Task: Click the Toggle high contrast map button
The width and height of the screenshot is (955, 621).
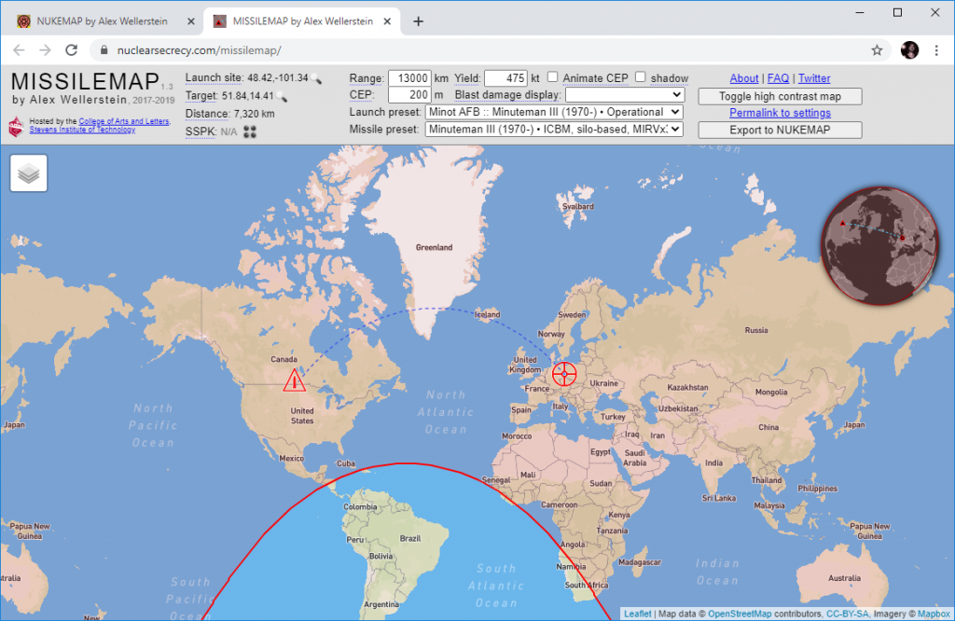Action: click(780, 96)
